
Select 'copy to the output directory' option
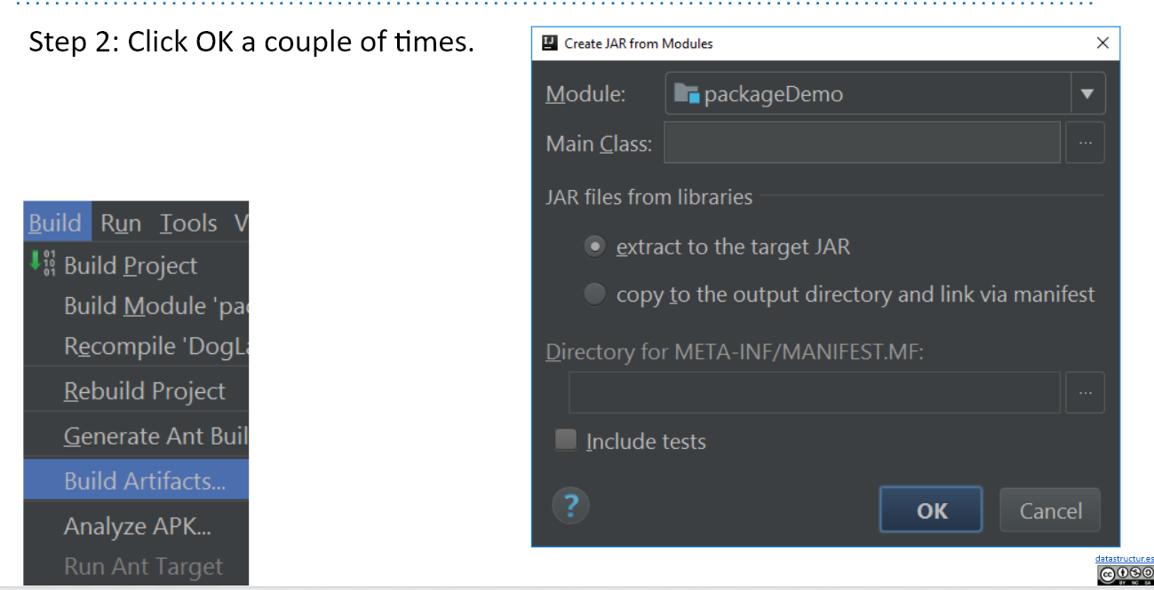tap(594, 294)
